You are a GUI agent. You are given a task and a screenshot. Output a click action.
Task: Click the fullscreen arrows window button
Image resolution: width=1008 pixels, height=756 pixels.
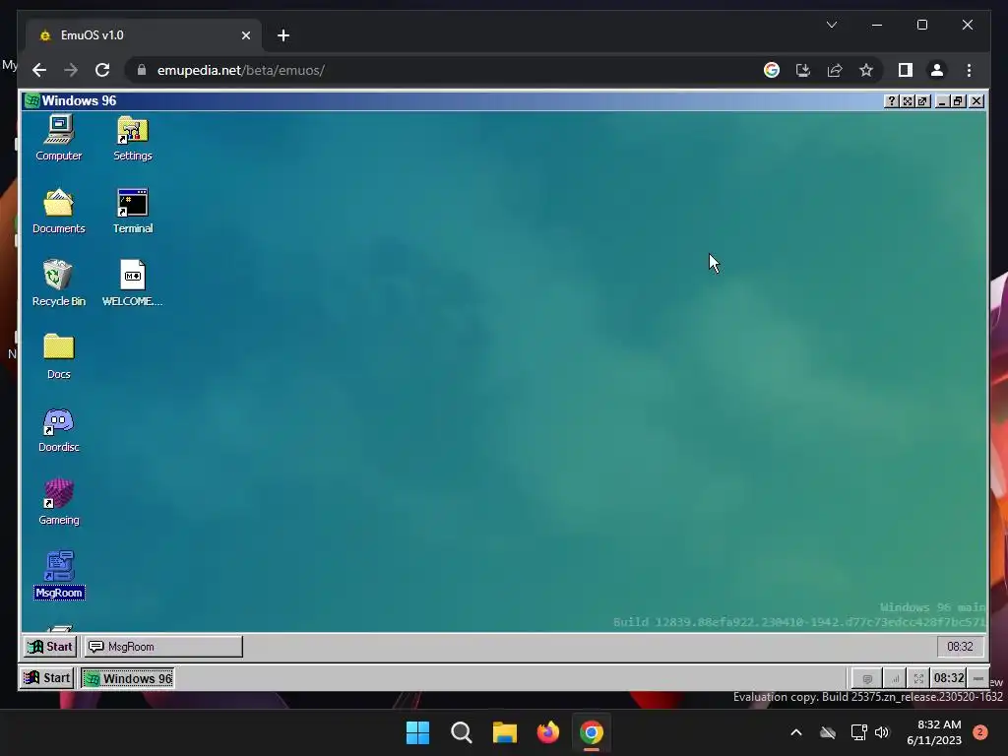click(x=907, y=101)
